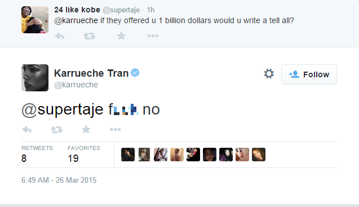Open the gear settings dropdown
This screenshot has height=207, width=359.
coord(269,74)
